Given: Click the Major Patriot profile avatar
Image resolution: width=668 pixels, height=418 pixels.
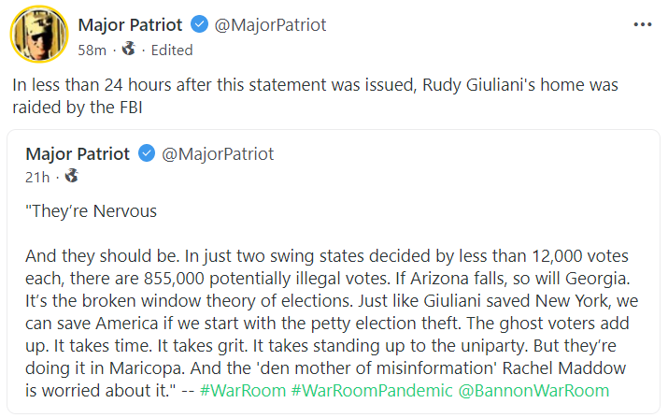Looking at the screenshot, I should (37, 34).
